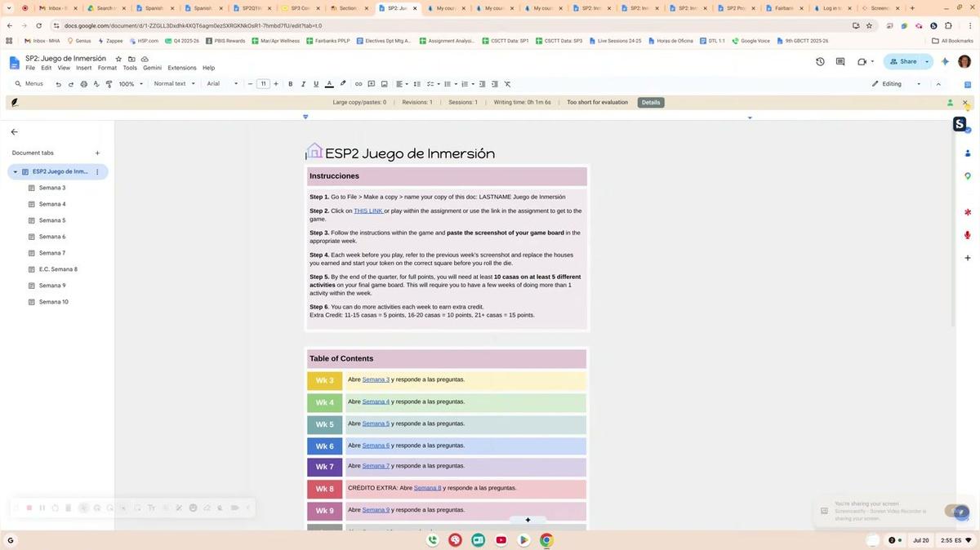The height and width of the screenshot is (550, 980).
Task: Star the ESP2 Juego de Inmersión document
Action: (x=118, y=59)
